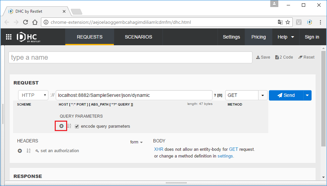Click the QUERY PARAMETERS label
Image resolution: width=327 pixels, height=186 pixels.
click(x=81, y=116)
